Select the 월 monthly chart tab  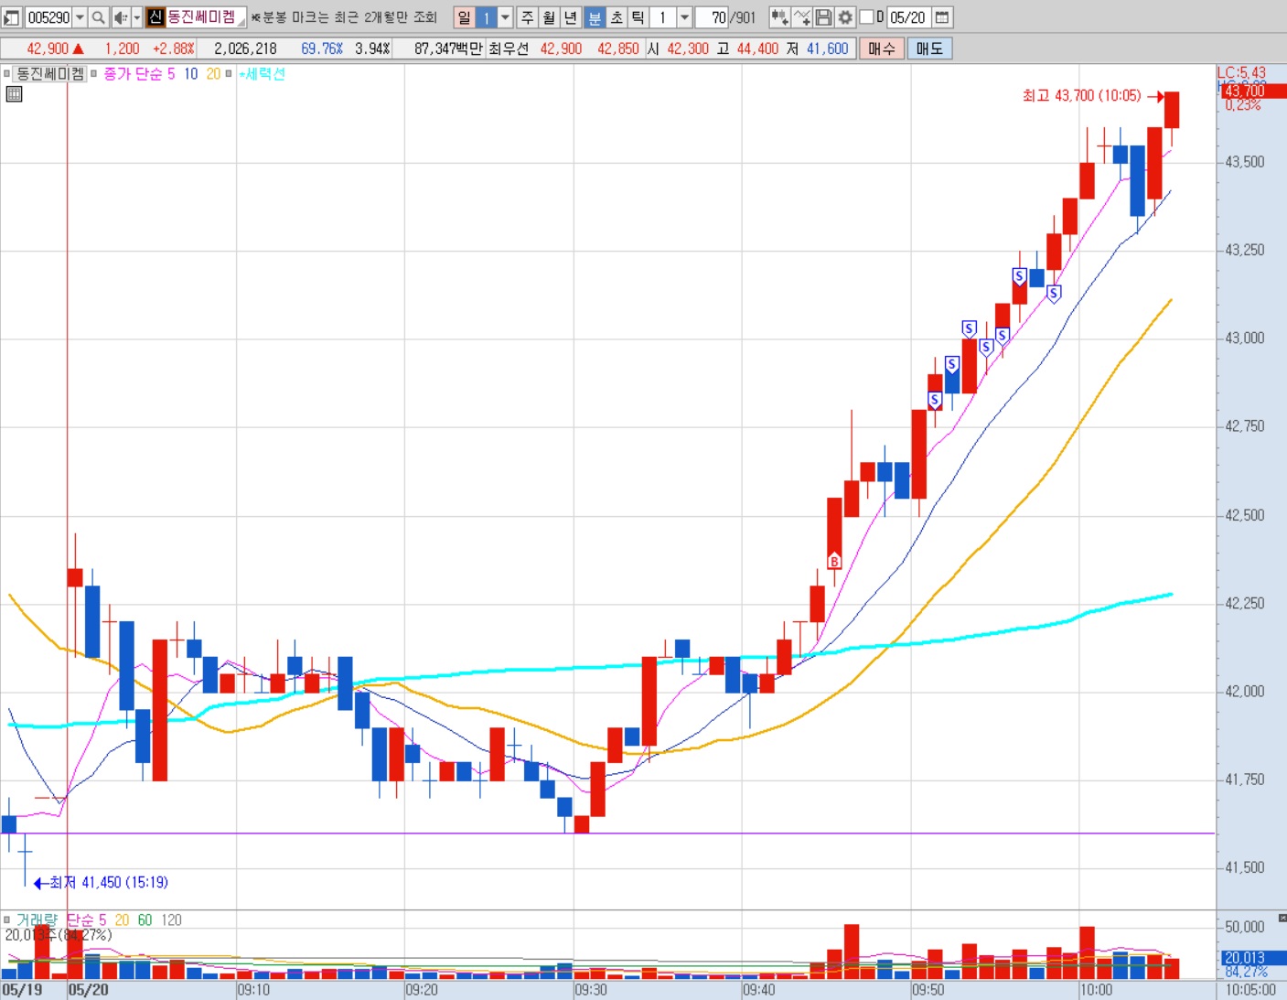coord(549,17)
